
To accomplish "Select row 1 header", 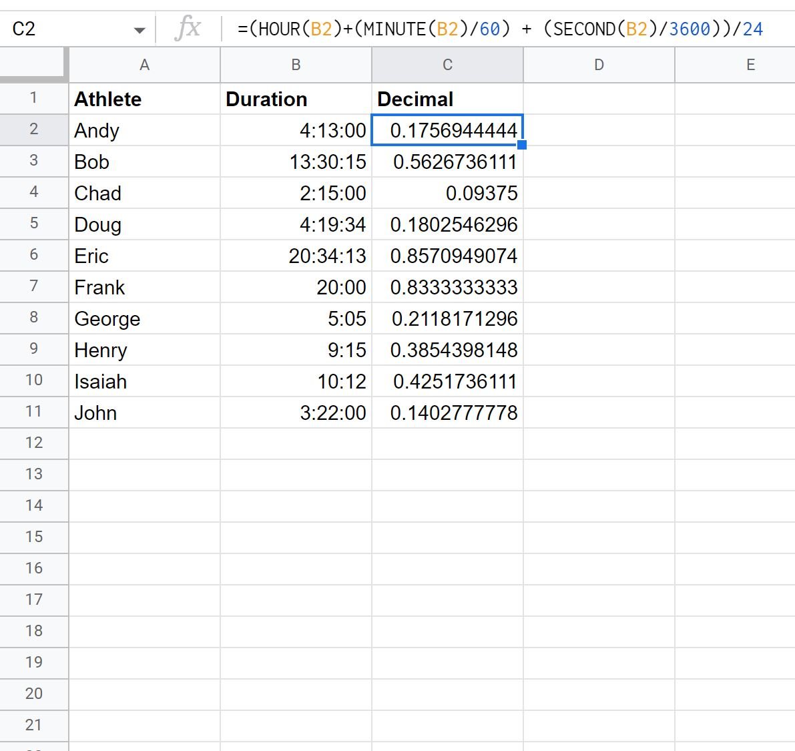I will pos(34,98).
